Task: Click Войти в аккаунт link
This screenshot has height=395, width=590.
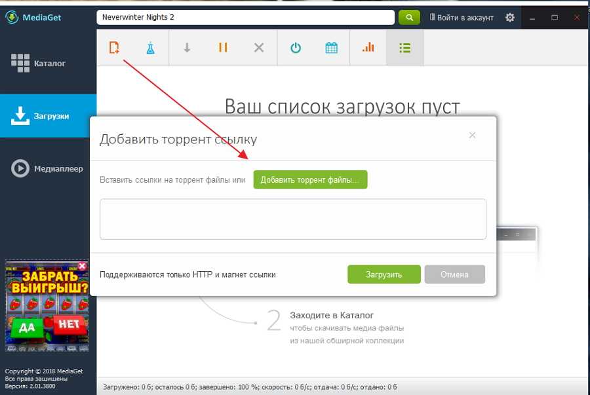Action: pyautogui.click(x=462, y=17)
